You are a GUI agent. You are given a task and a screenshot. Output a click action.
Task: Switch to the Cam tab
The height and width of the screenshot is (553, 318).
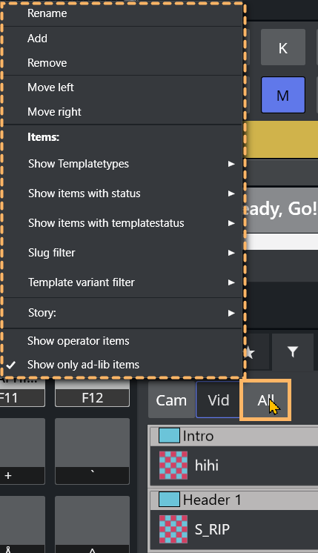(171, 400)
